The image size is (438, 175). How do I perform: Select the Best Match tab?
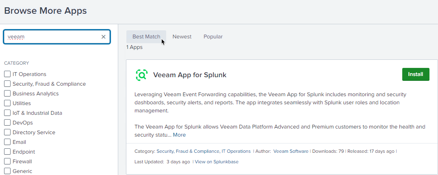pos(146,37)
